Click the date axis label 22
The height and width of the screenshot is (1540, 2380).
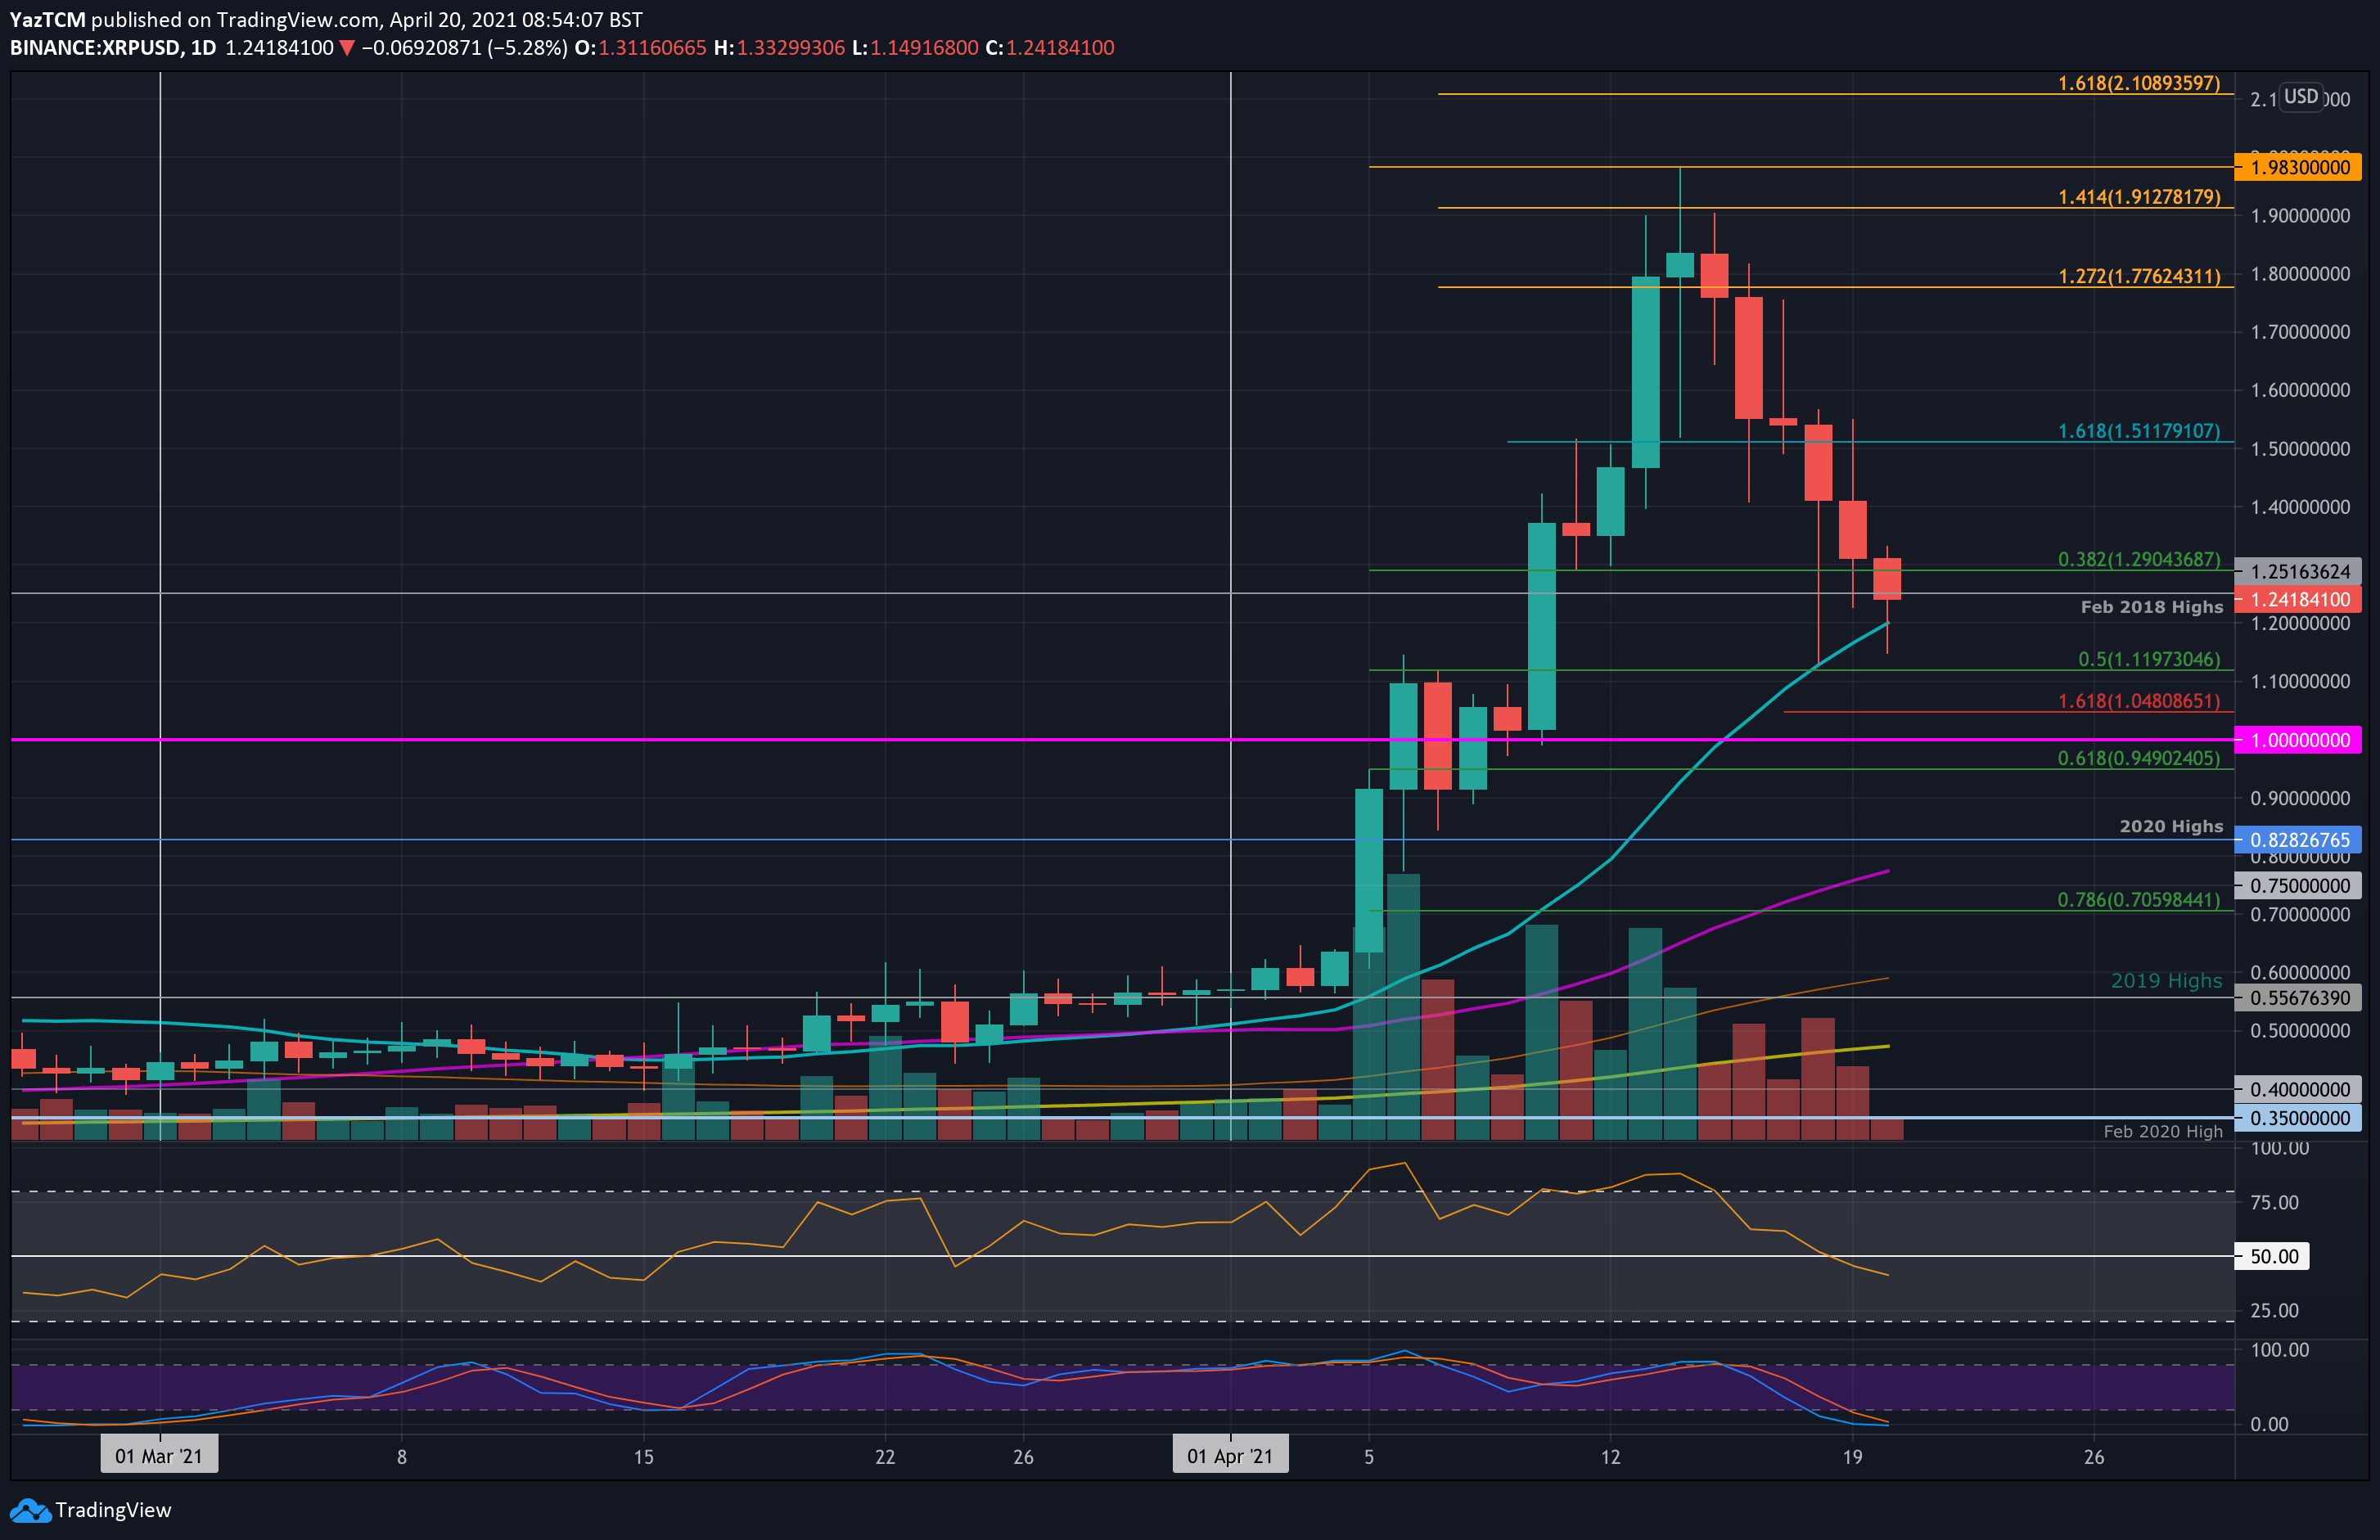point(885,1457)
